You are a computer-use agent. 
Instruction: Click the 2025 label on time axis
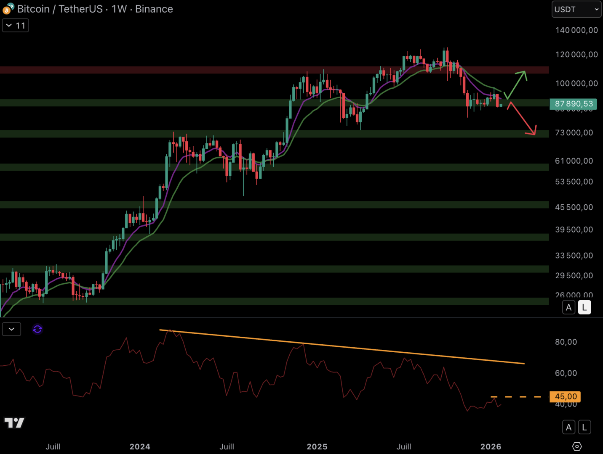pyautogui.click(x=317, y=446)
